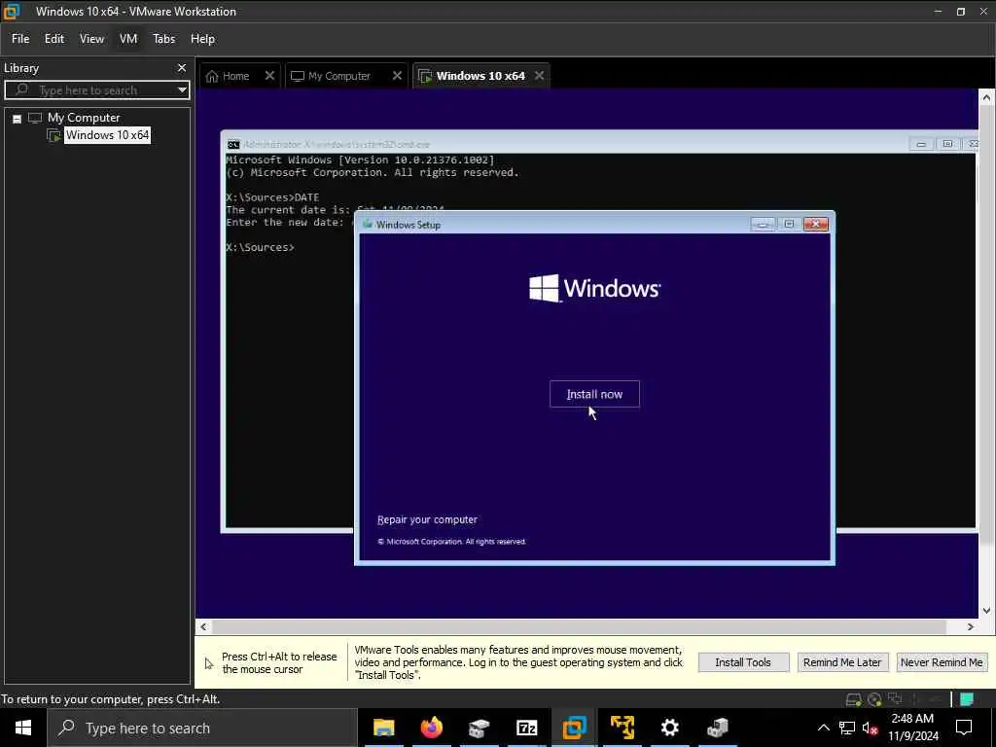The image size is (996, 747).
Task: Close the My Computer tab
Action: coord(397,76)
